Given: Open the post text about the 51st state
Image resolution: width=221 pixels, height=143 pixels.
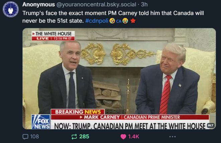Looking at the screenshot, I should [x=113, y=17].
